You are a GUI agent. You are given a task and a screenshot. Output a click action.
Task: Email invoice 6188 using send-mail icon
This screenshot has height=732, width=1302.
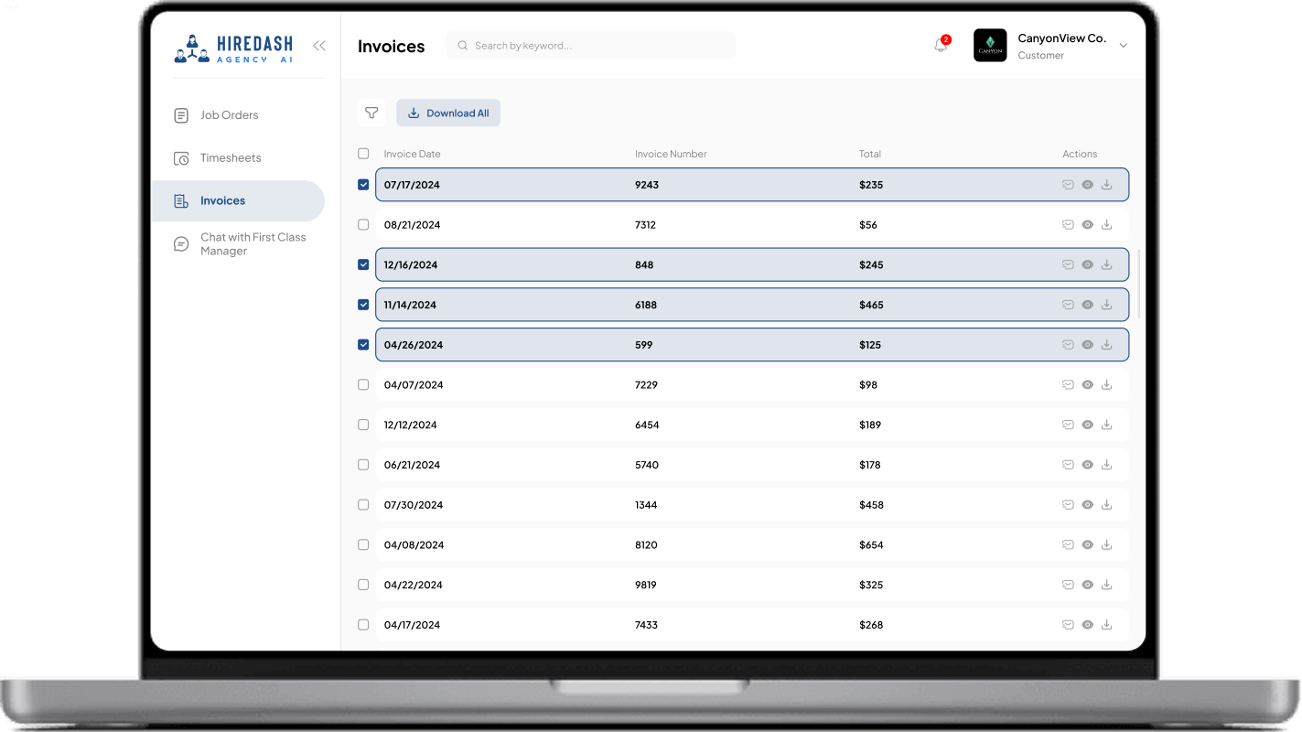1068,305
